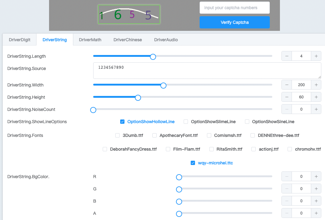Select the DriverString tab

pos(55,40)
